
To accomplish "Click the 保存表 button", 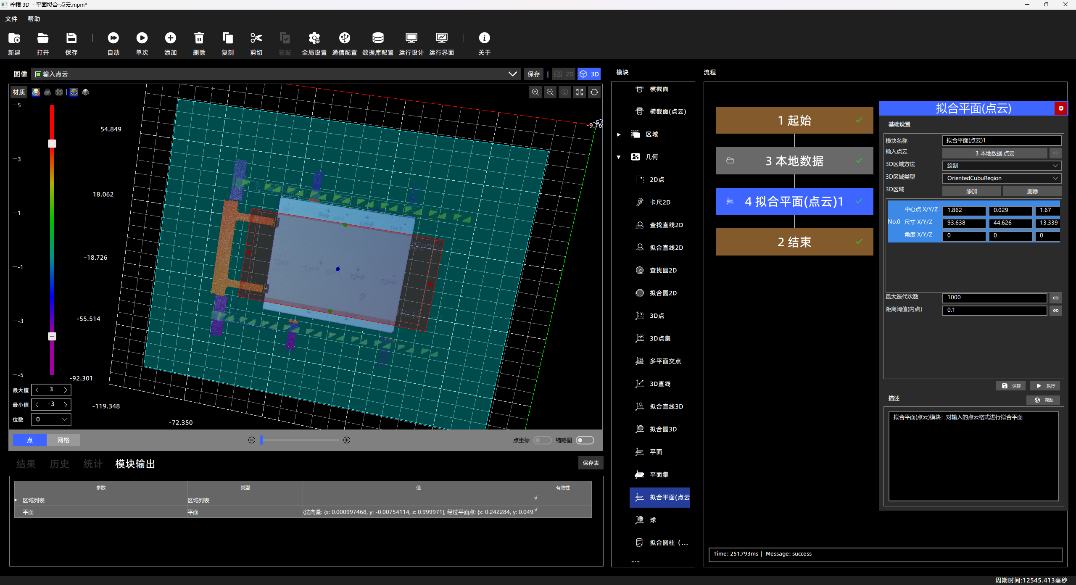I will click(591, 463).
